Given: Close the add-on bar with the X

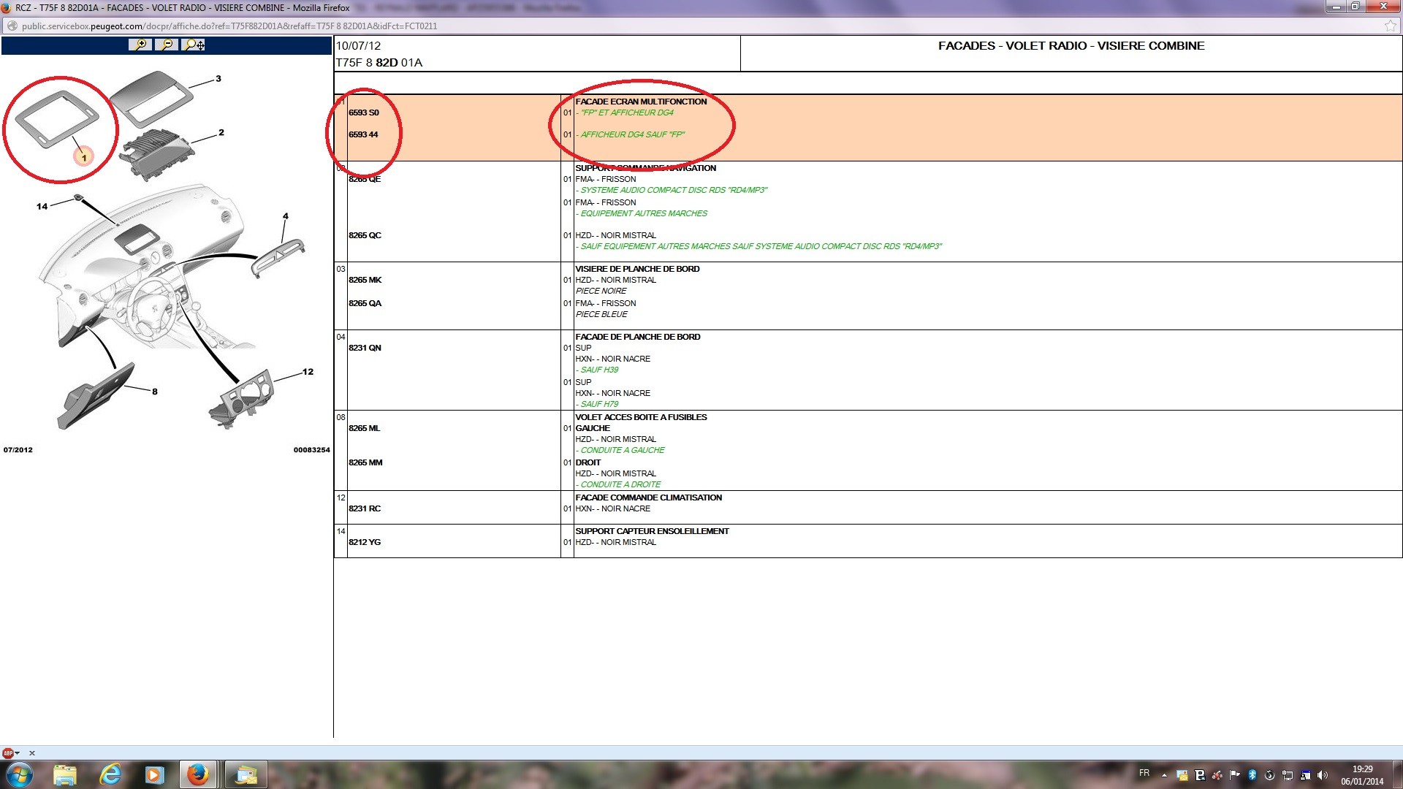Looking at the screenshot, I should click(31, 753).
